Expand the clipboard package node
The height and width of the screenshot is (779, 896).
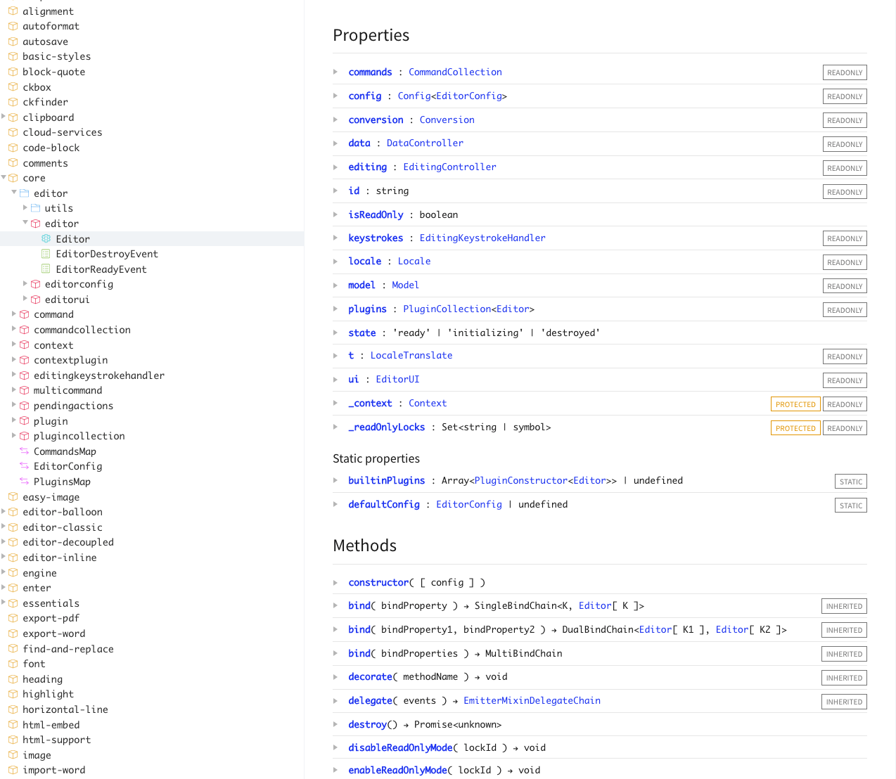(4, 117)
